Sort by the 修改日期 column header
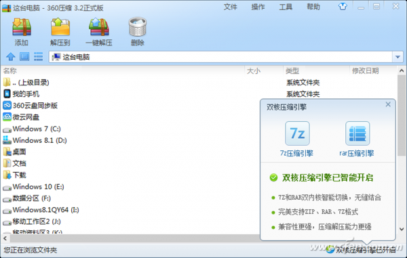The height and width of the screenshot is (258, 407). [365, 70]
